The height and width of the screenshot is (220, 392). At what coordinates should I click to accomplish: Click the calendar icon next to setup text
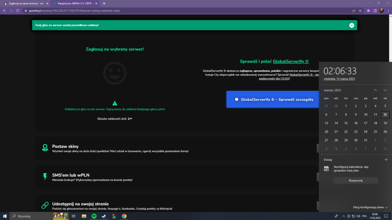(x=326, y=169)
